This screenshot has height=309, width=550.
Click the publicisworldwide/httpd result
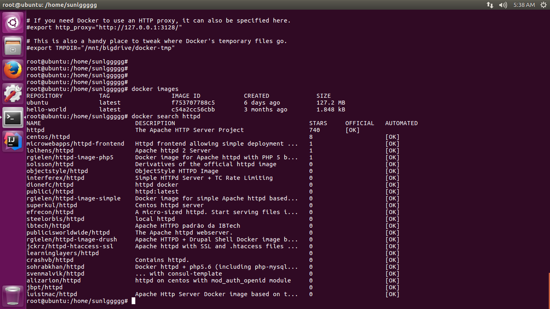pyautogui.click(x=68, y=233)
